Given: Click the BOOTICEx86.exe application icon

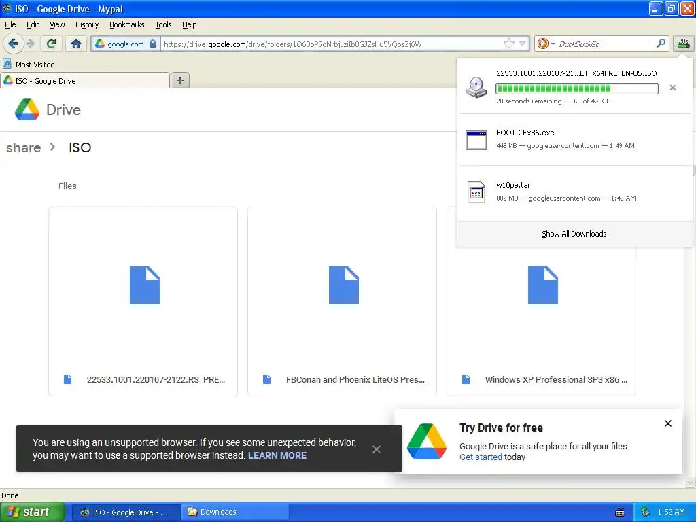Looking at the screenshot, I should (x=476, y=140).
